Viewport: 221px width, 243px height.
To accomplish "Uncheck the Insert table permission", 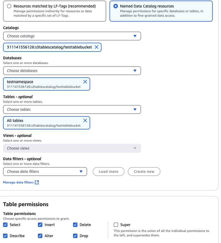I will [x=40, y=225].
